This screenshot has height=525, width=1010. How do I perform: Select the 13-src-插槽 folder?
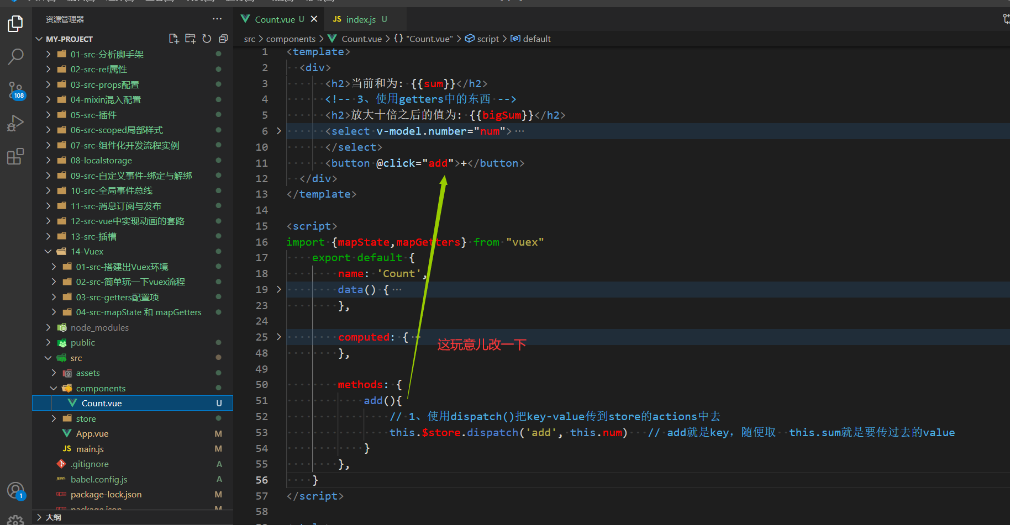point(133,236)
